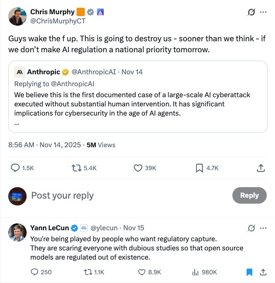Remove the bookmark on LeCun's reply
Image resolution: width=275 pixels, height=283 pixels.
tap(249, 272)
